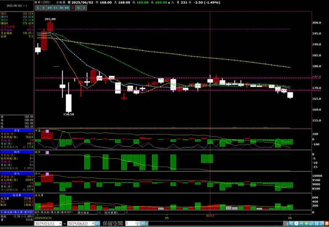Click the SMA5 legend row

(17, 14)
